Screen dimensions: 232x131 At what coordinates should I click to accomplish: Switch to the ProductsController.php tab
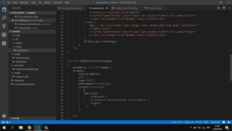point(126,8)
